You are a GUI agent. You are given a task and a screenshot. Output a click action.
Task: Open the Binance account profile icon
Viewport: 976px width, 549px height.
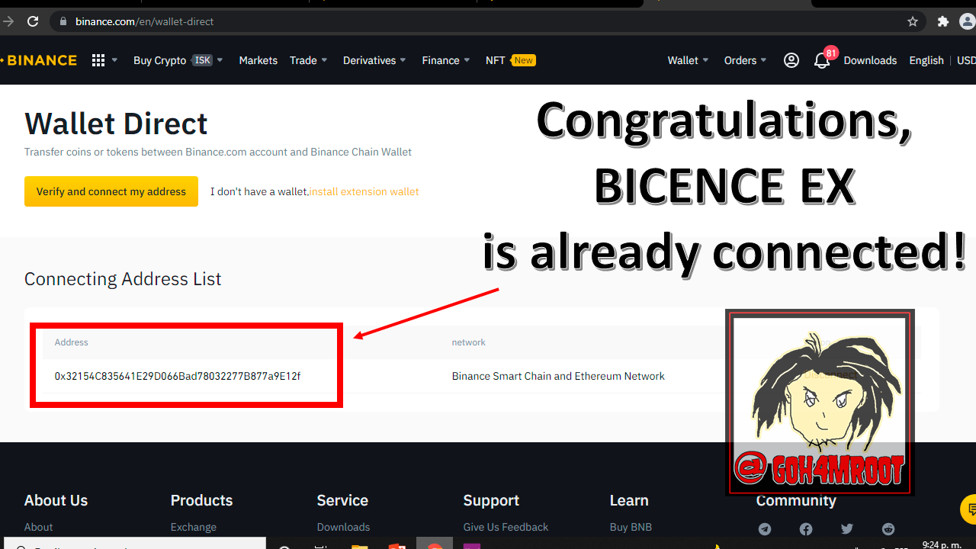click(791, 60)
